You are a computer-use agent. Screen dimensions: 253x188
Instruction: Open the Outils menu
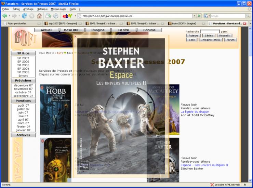pyautogui.click(x=72, y=9)
